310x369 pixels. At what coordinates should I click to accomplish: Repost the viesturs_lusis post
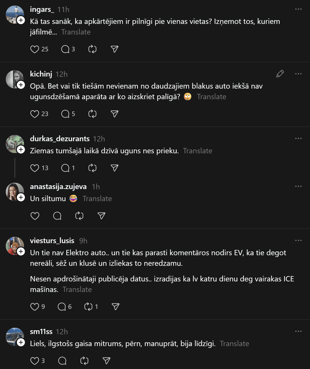coord(88,307)
